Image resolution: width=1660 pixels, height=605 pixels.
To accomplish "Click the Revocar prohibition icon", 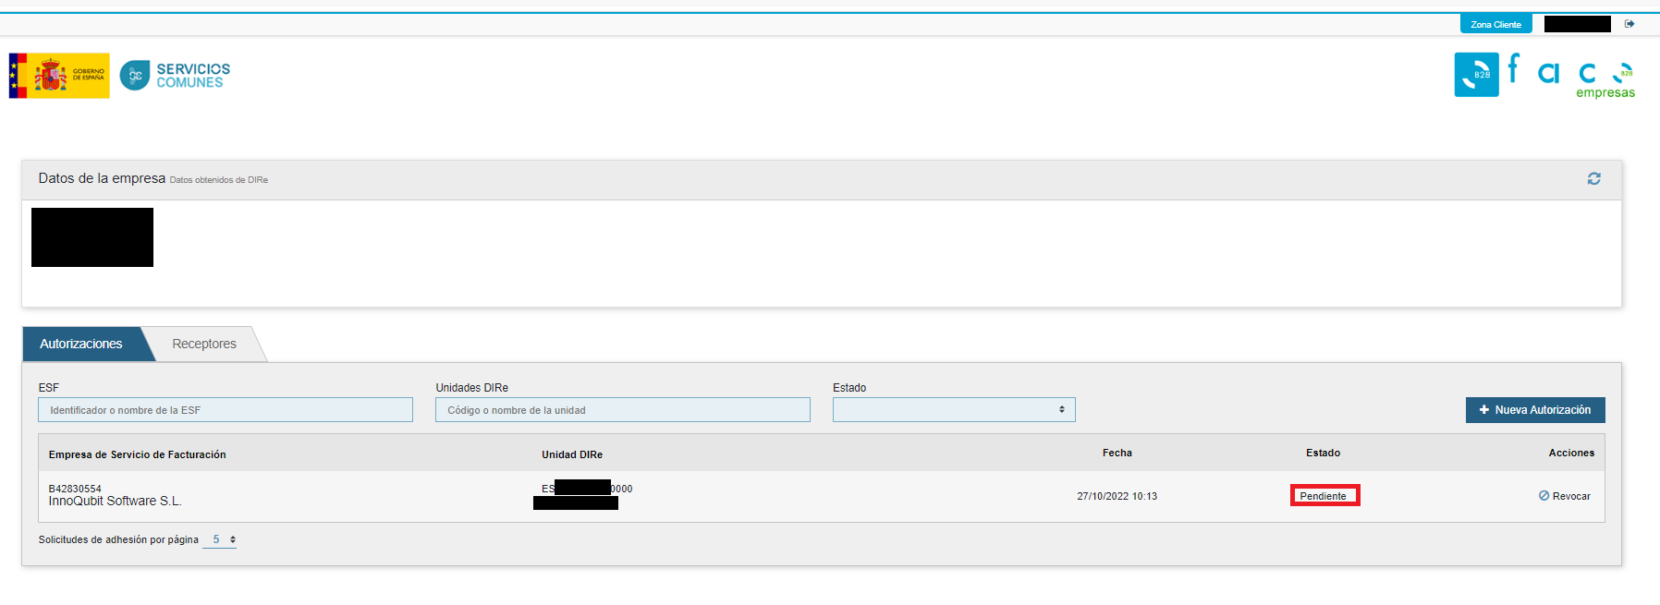I will [x=1544, y=496].
